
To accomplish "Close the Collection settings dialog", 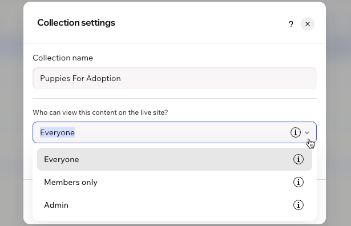I will (308, 24).
